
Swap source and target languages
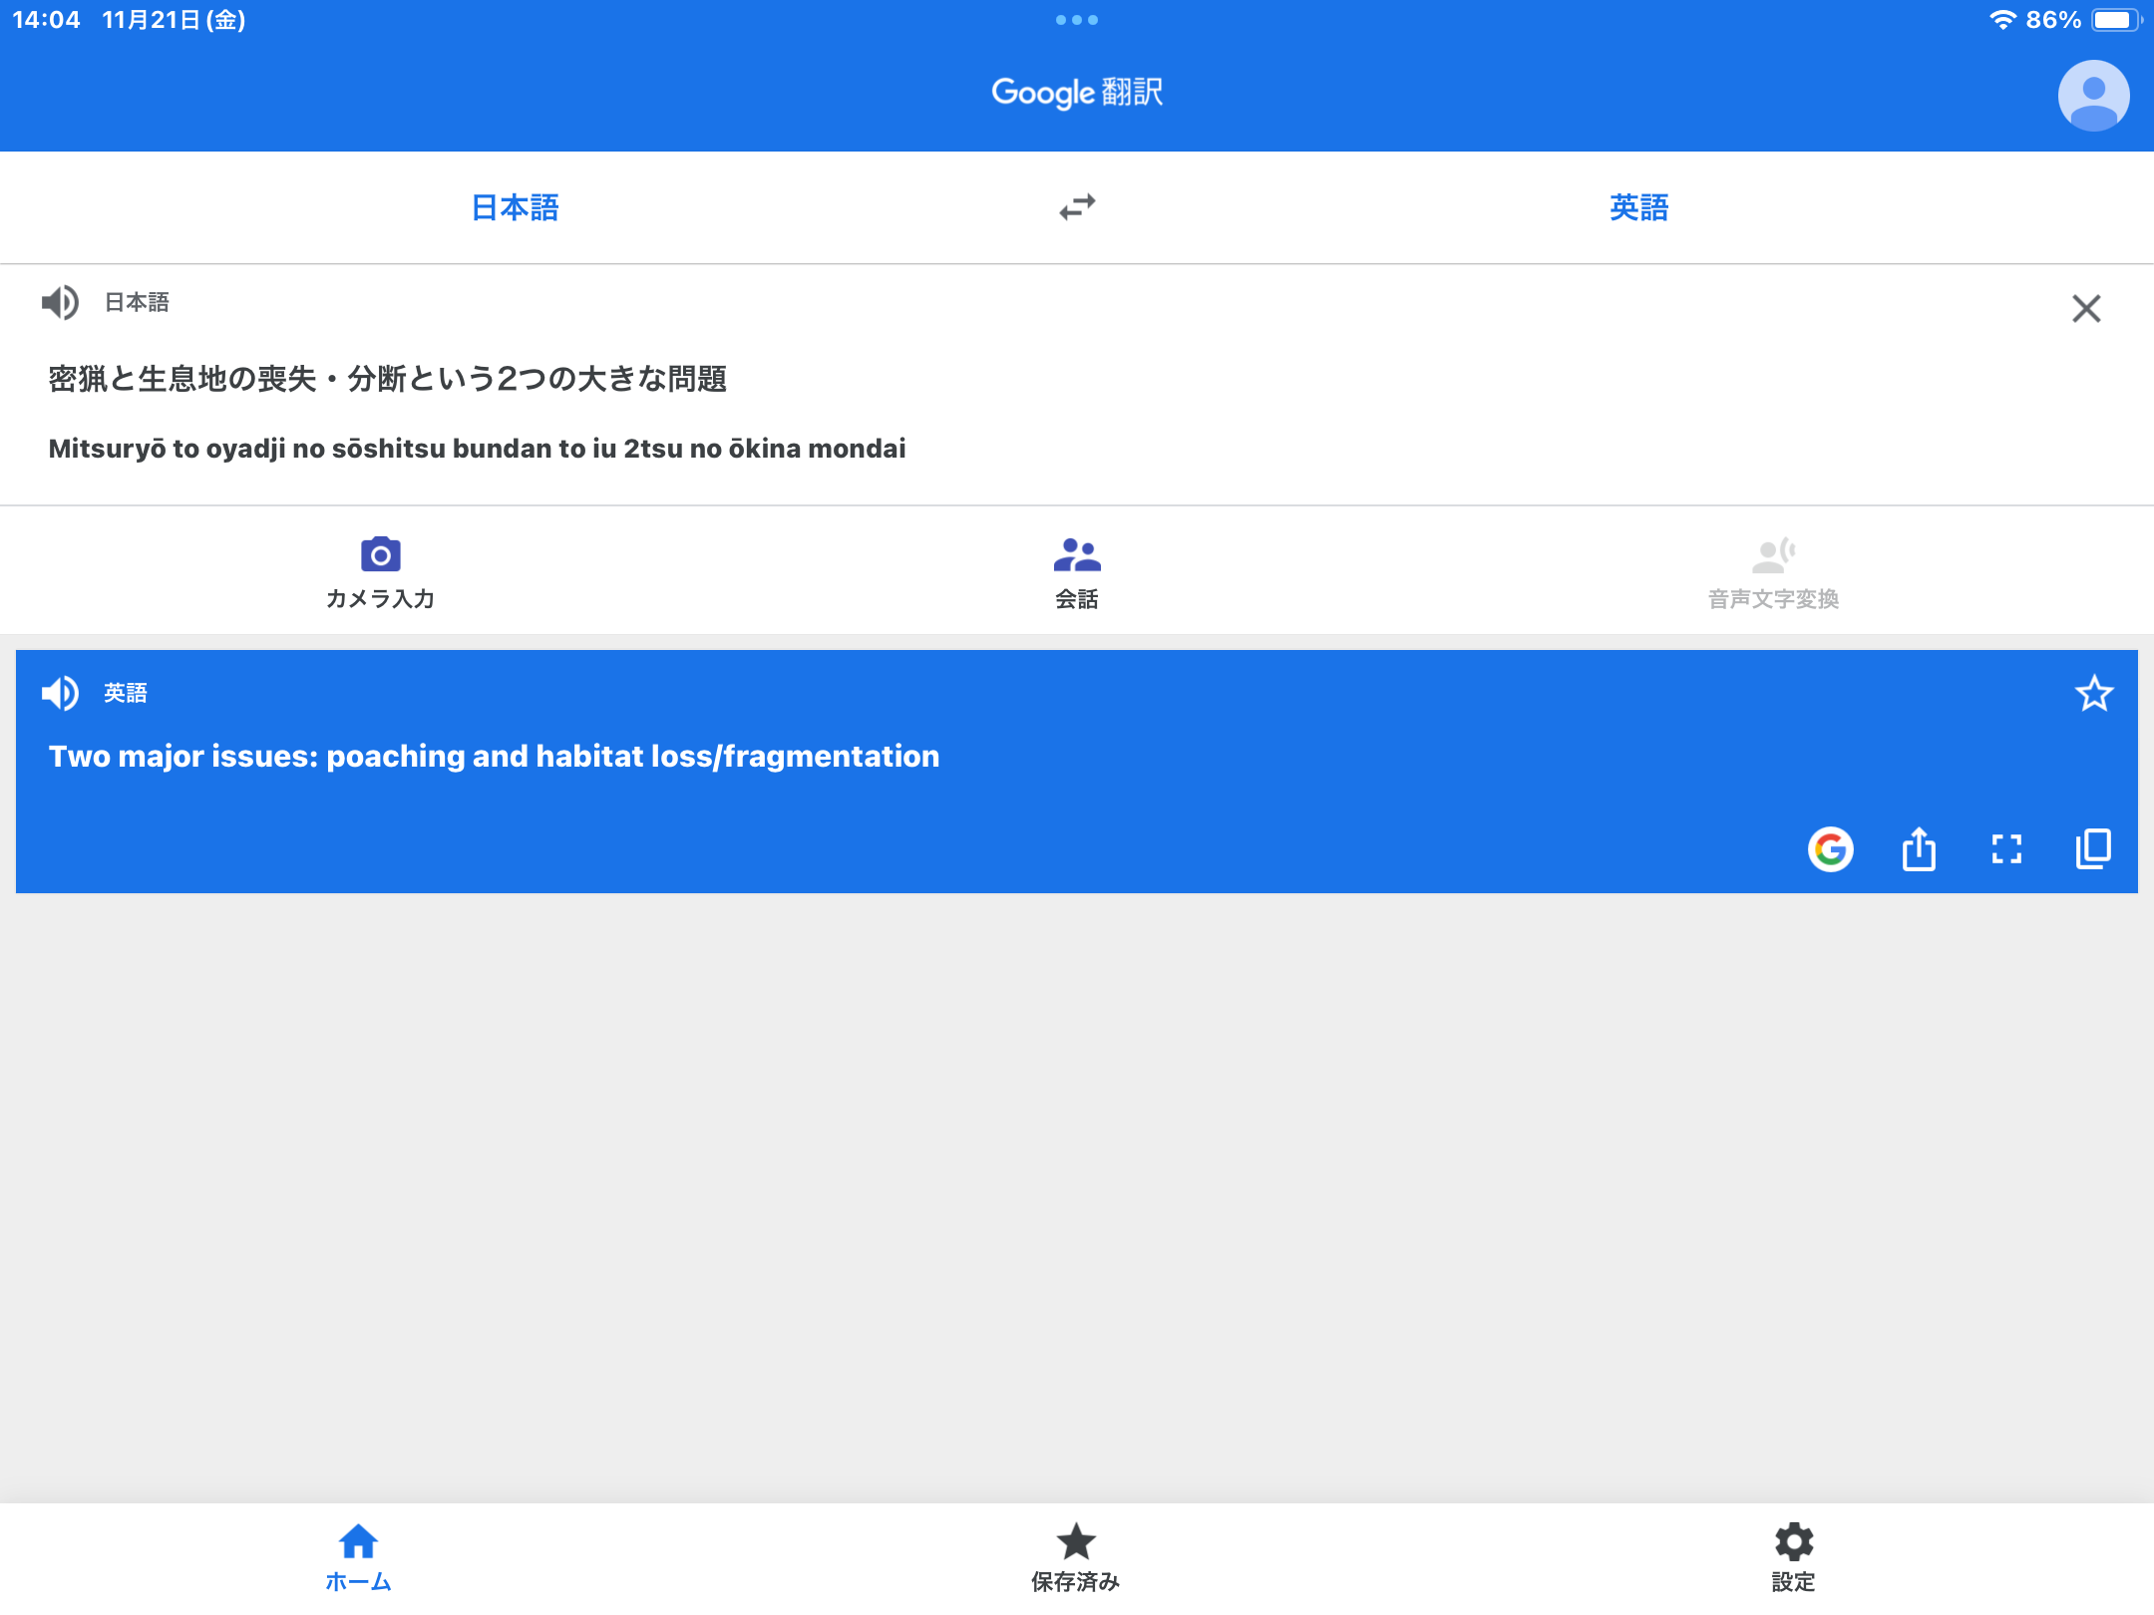click(x=1077, y=207)
